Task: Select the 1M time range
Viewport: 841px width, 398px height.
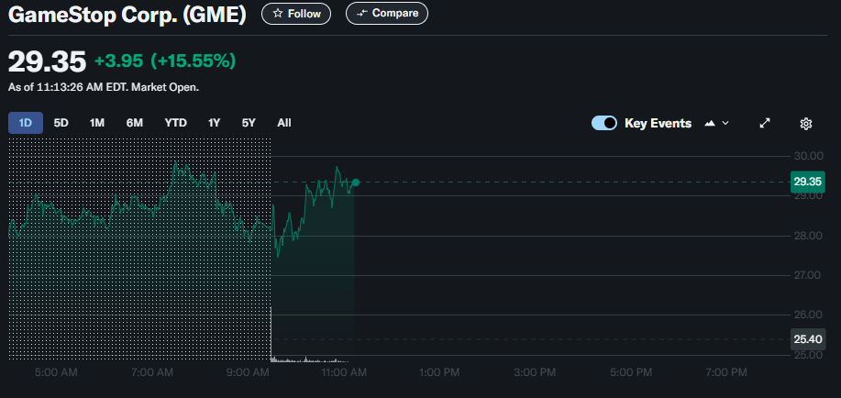Action: coord(97,123)
